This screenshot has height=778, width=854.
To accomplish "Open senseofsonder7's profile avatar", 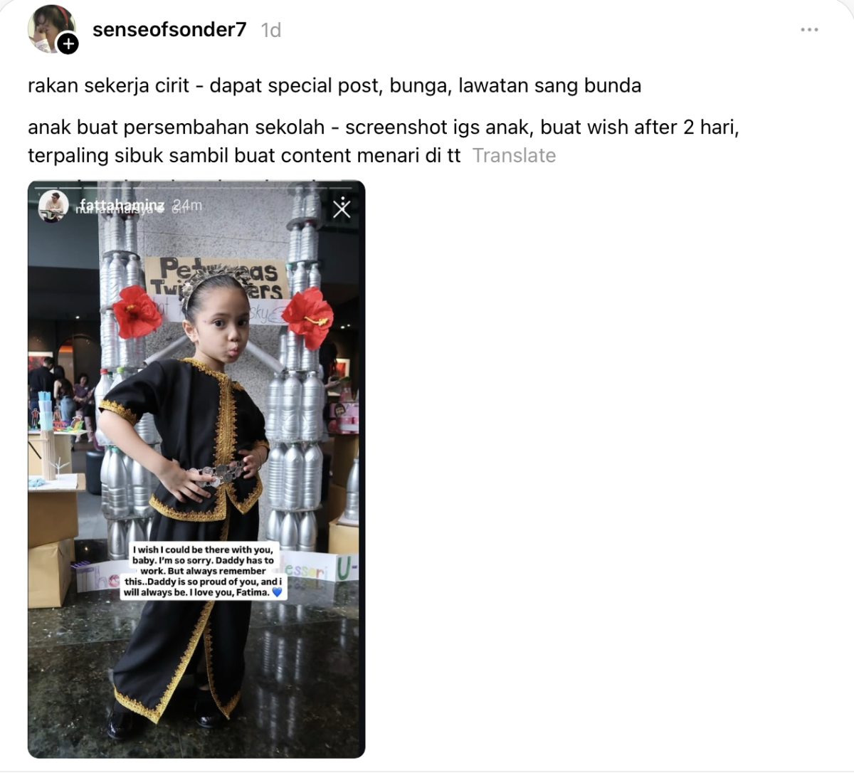I will (49, 28).
